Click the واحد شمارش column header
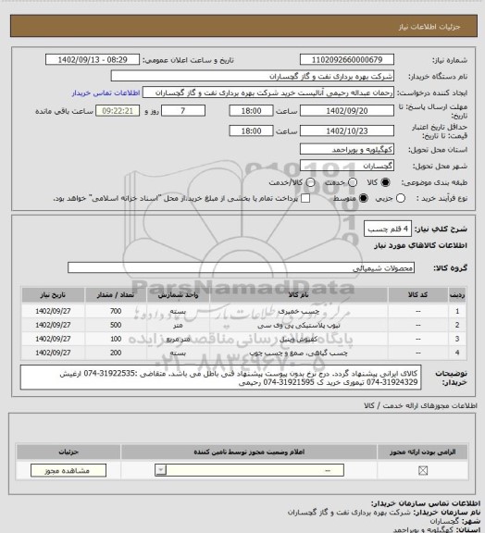This screenshot has height=533, width=485. coord(178,294)
